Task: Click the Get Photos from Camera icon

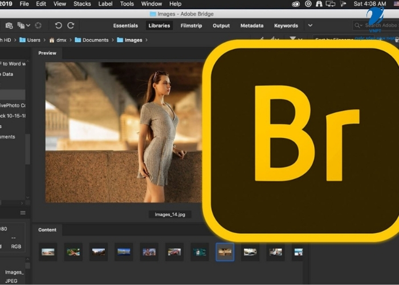Action: (x=9, y=26)
